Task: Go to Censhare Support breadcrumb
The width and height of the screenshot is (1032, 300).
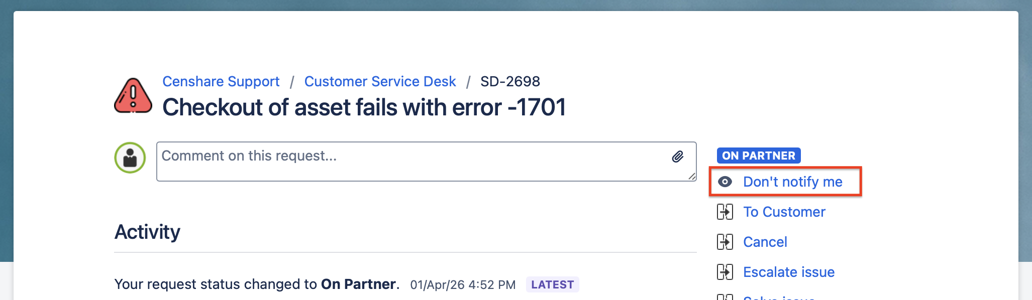Action: point(221,81)
